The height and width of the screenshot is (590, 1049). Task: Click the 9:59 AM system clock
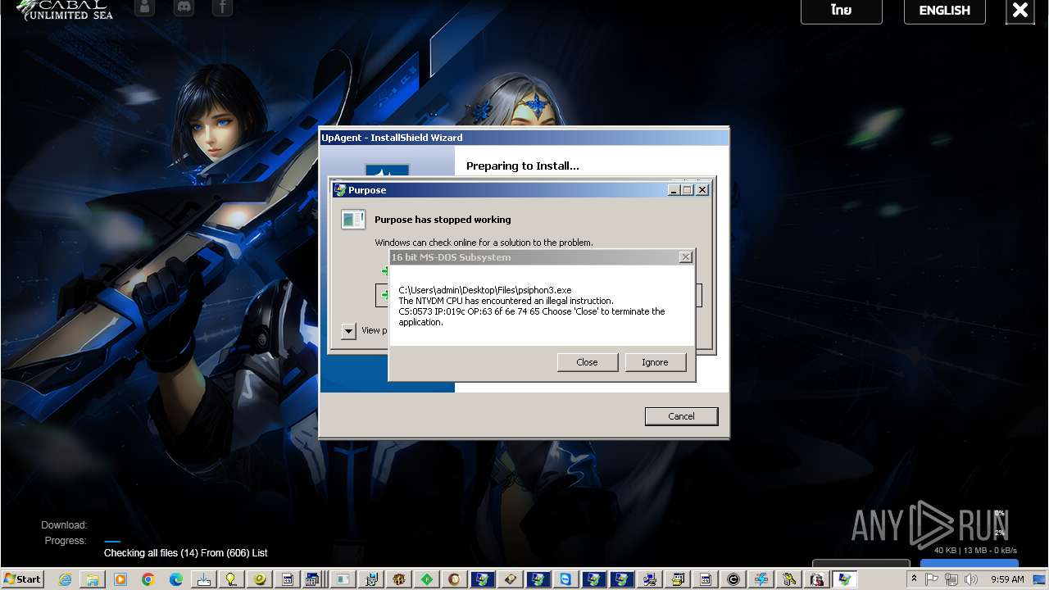point(1007,579)
